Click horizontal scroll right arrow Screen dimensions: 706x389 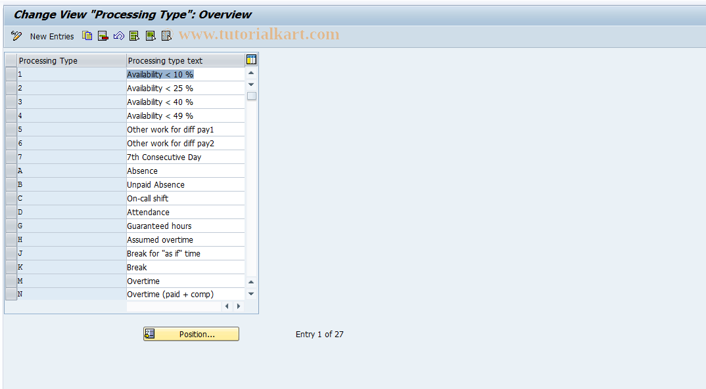pos(239,306)
